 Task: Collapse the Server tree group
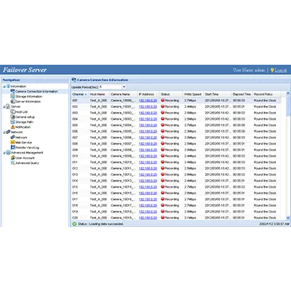4,107
